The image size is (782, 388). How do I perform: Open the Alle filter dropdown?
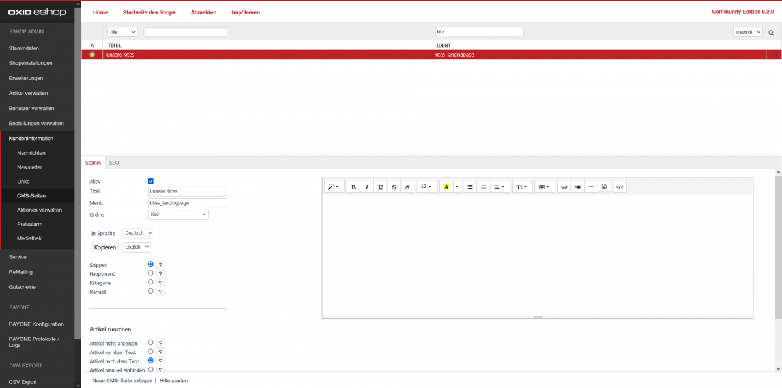tap(122, 32)
